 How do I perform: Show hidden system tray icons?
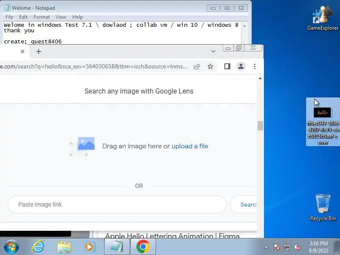(x=266, y=247)
